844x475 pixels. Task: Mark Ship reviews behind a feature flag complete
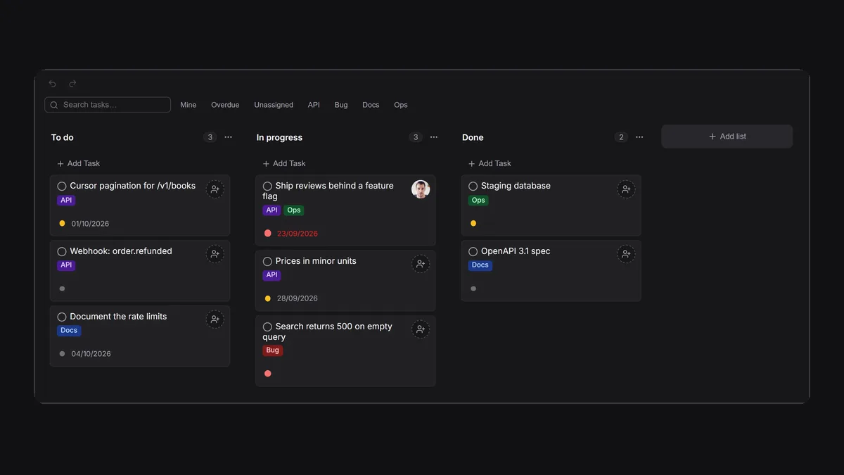[x=267, y=186]
